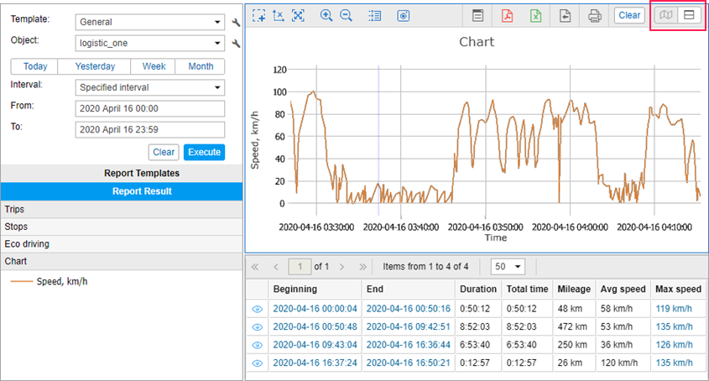
Task: Expand the Report Templates section
Action: coord(122,174)
